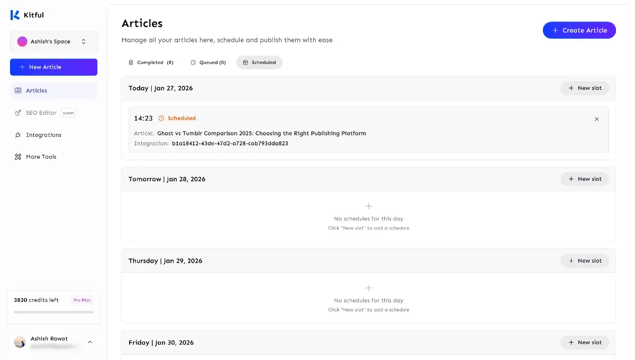Collapse the Ashish Rawat account menu
Image resolution: width=635 pixels, height=360 pixels.
89,341
